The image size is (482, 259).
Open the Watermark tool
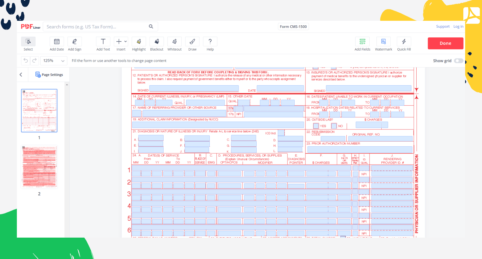383,42
